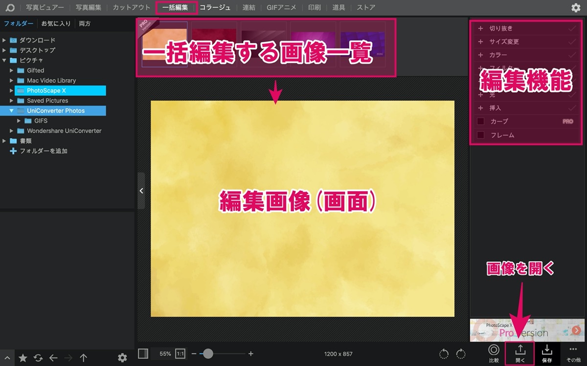Enable the カーブ checkbox
Image resolution: width=587 pixels, height=366 pixels.
(x=480, y=121)
